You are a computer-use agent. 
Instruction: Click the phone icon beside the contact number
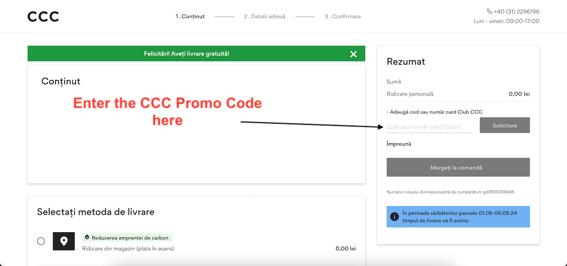[489, 12]
